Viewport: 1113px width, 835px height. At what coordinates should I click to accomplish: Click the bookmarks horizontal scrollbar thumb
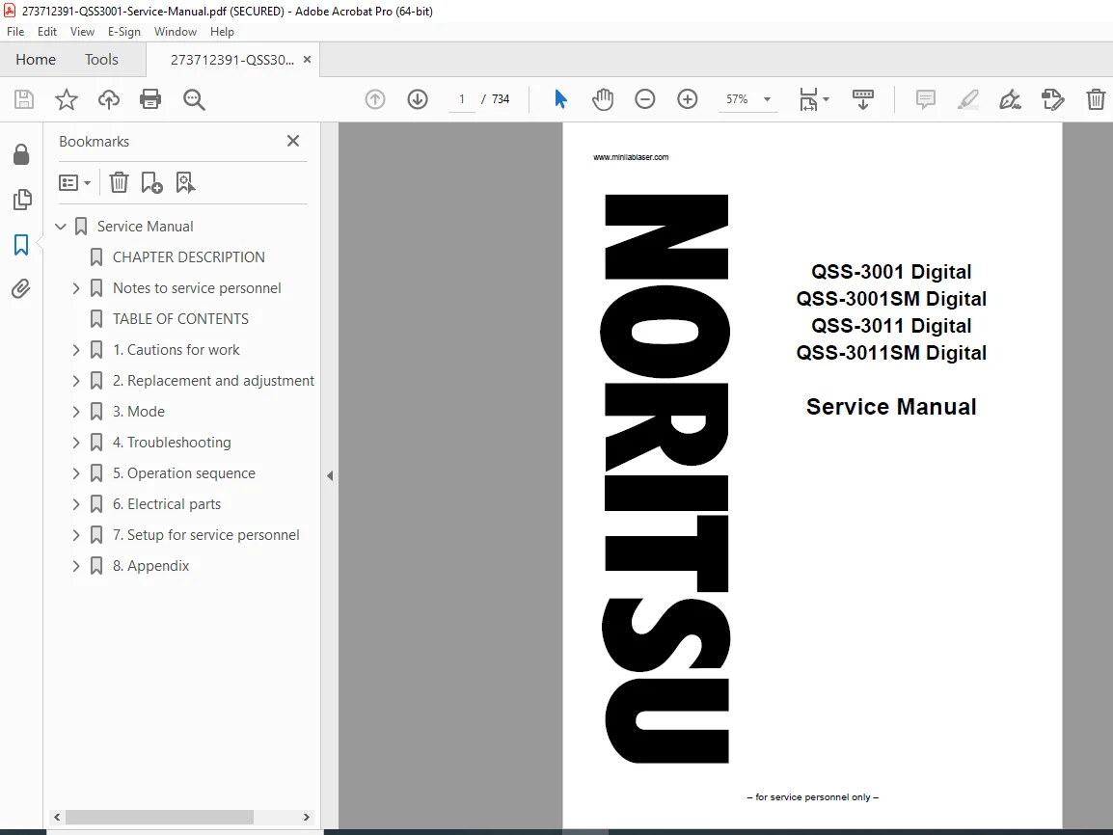pyautogui.click(x=159, y=818)
